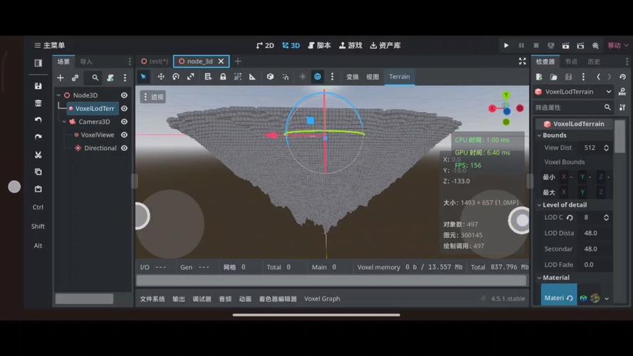This screenshot has width=633, height=356.
Task: Collapse the Bounds property section
Action: [x=539, y=135]
